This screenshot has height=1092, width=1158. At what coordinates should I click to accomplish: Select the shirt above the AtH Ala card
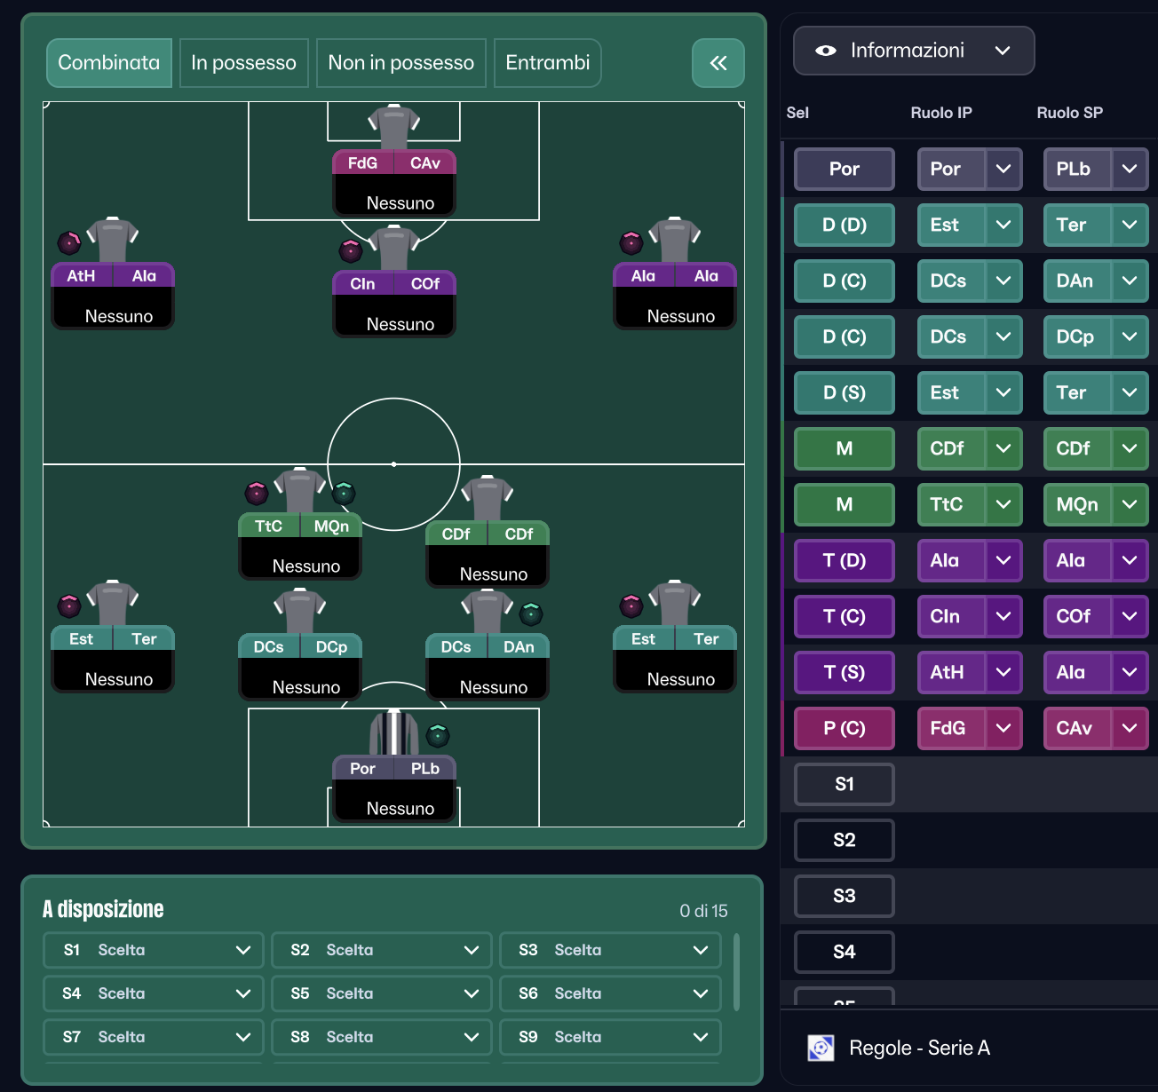click(x=113, y=240)
